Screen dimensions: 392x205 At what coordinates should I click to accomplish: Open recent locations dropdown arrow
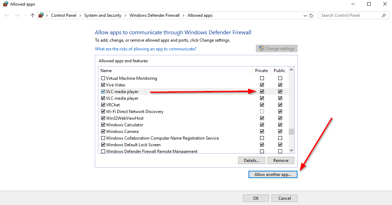25,15
